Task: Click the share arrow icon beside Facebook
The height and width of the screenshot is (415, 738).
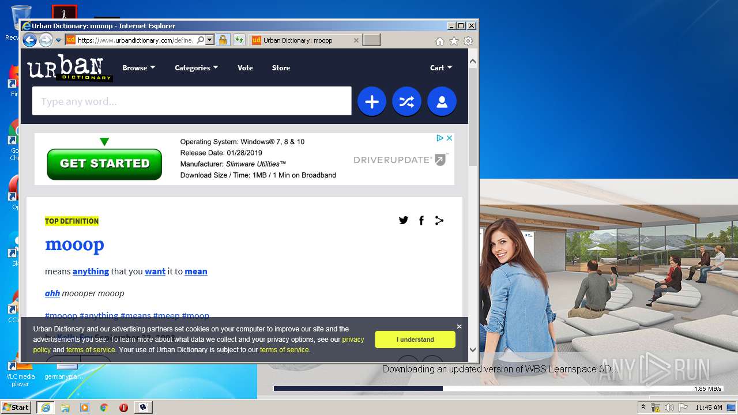Action: (x=439, y=220)
